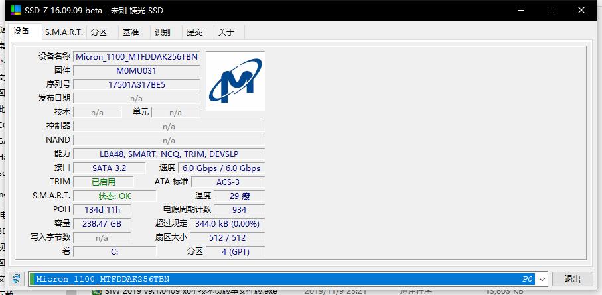Open the device selector dropdown arrow
Viewport: 602px width, 295px height.
pos(542,279)
